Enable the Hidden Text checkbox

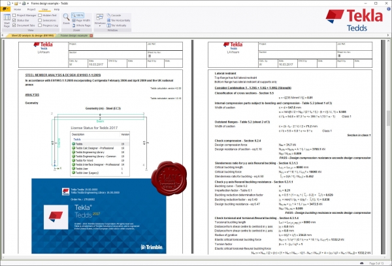(40, 15)
